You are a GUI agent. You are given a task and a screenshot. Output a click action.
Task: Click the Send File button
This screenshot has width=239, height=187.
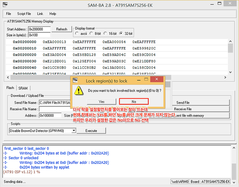click(200, 103)
